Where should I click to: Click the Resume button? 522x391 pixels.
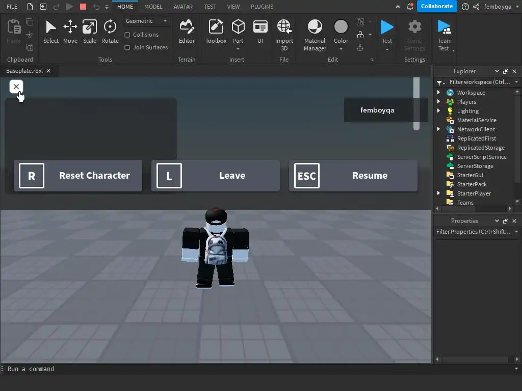pos(353,176)
